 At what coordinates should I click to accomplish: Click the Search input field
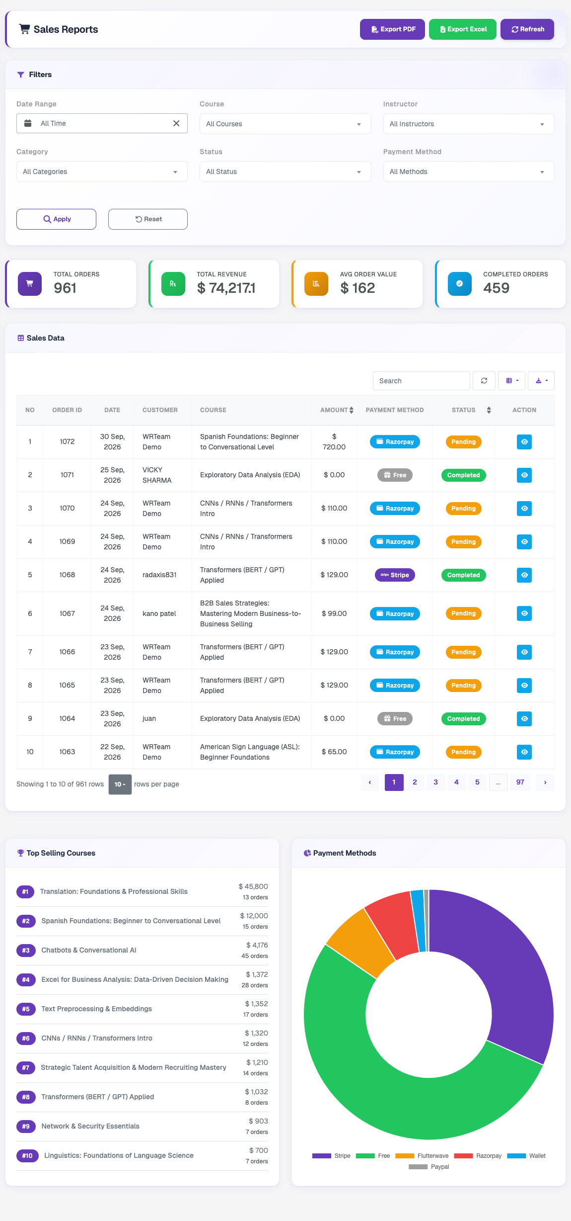point(422,381)
